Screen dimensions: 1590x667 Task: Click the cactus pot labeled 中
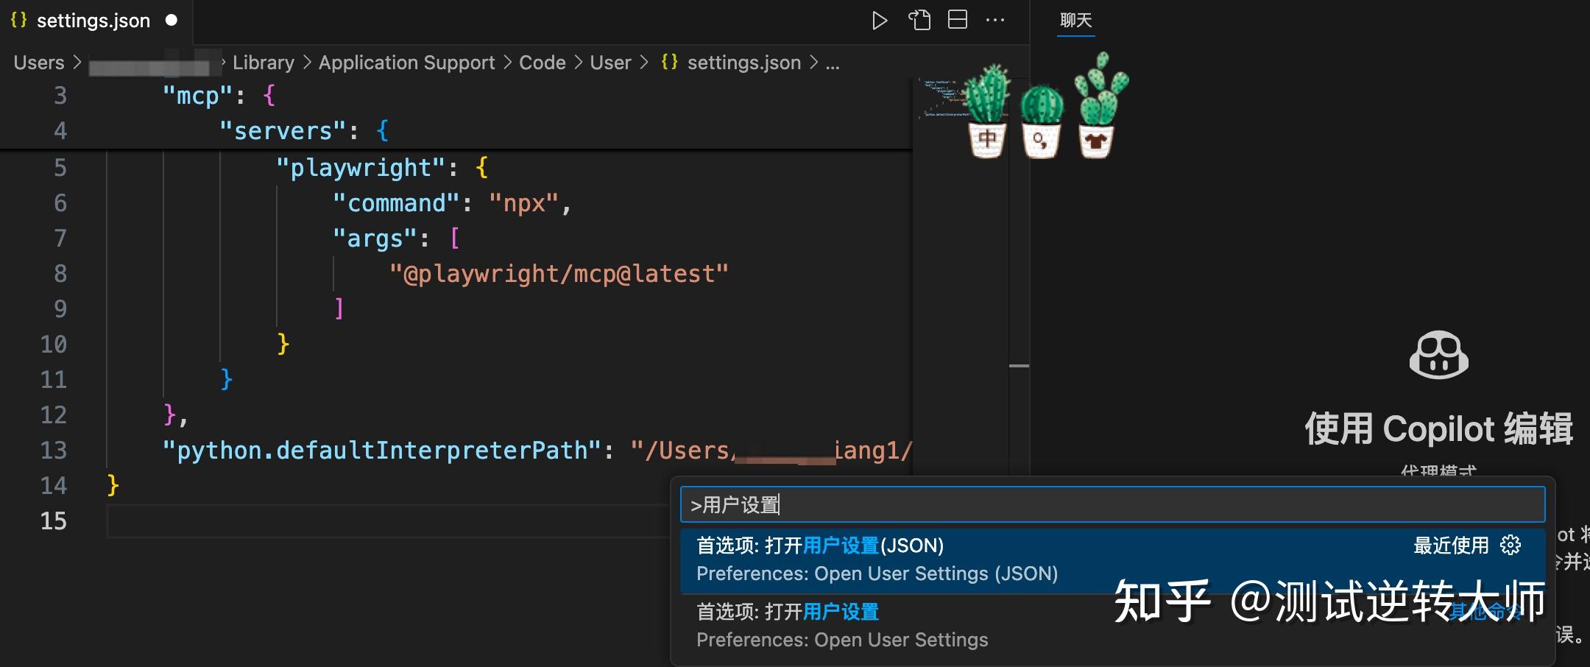987,138
